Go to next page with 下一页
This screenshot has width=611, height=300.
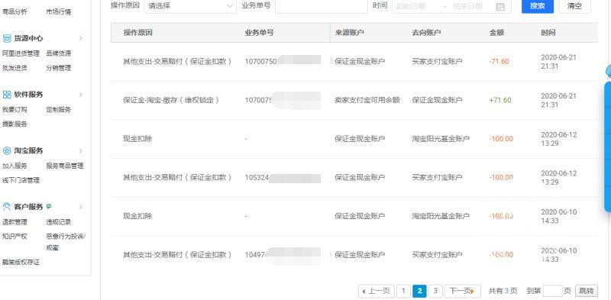463,291
